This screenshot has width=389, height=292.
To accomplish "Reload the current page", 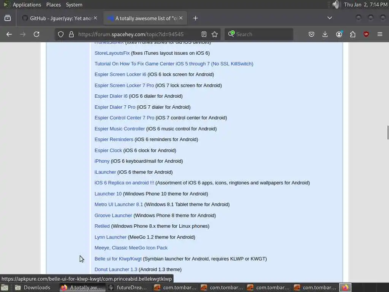I will point(36,34).
